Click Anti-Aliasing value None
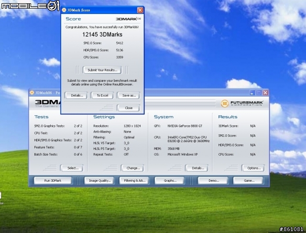 [127, 132]
